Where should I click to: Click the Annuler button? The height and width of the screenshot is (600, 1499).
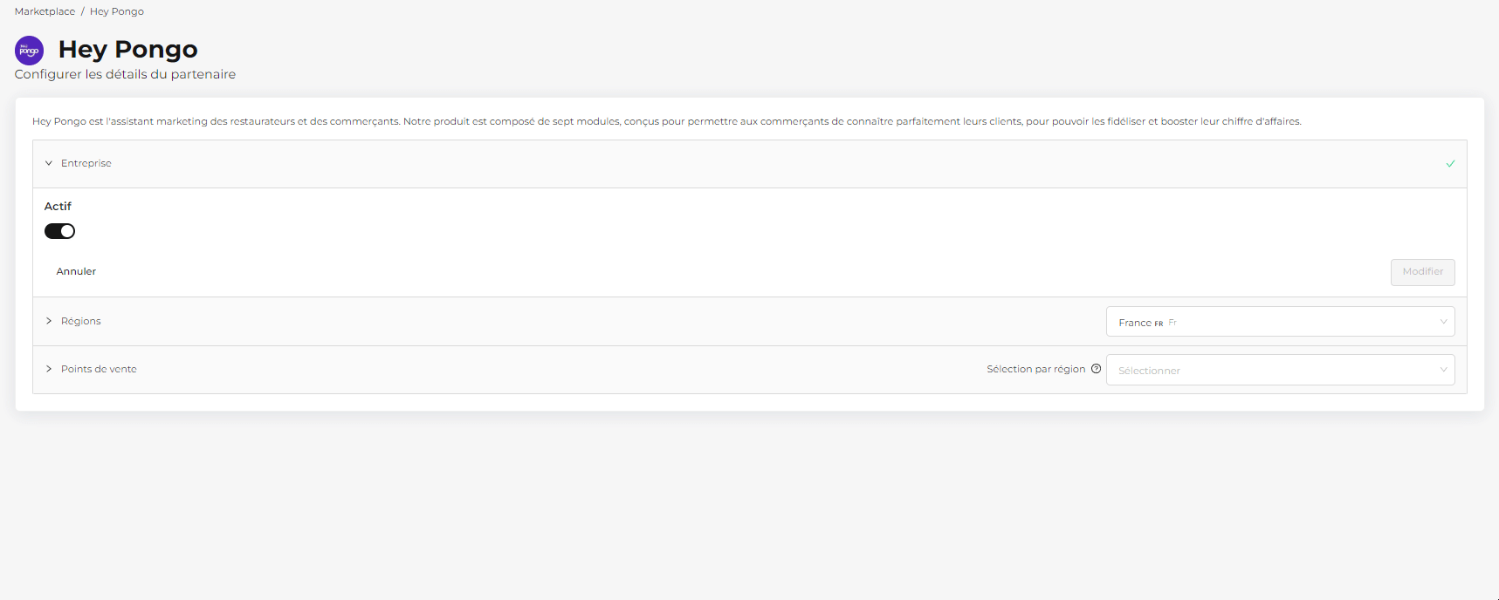point(77,271)
